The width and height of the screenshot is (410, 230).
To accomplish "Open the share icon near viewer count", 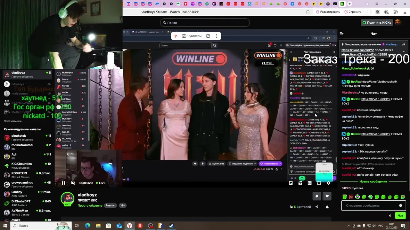I will point(317,207).
